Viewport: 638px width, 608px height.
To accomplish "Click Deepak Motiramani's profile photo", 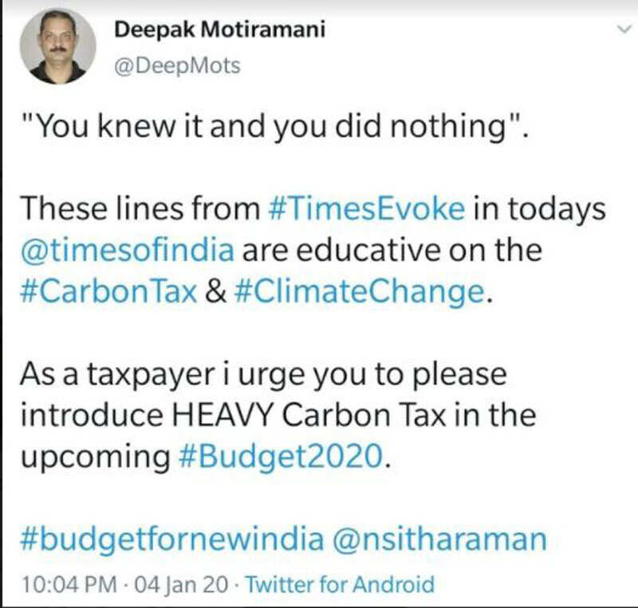I will [x=58, y=46].
